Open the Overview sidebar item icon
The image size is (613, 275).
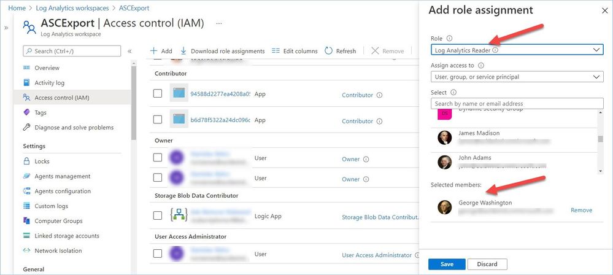click(x=26, y=68)
